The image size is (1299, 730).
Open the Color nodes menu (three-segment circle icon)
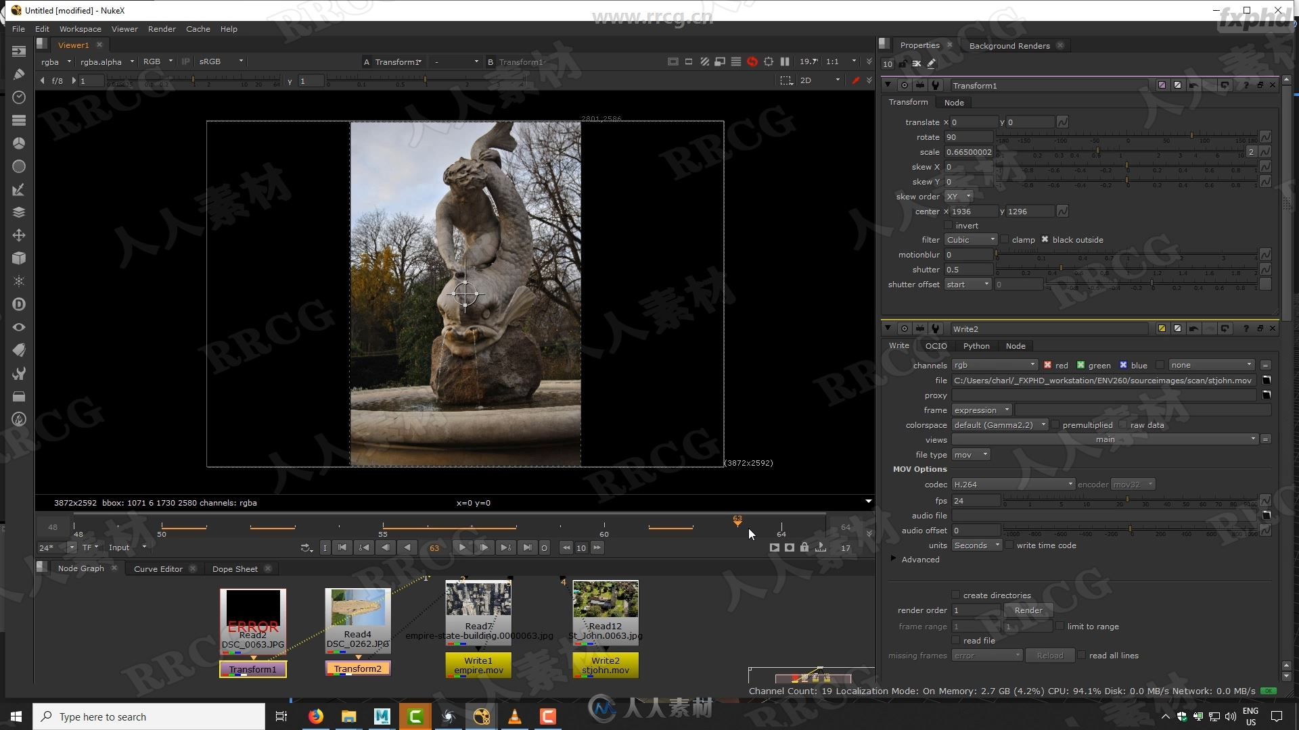pos(19,143)
